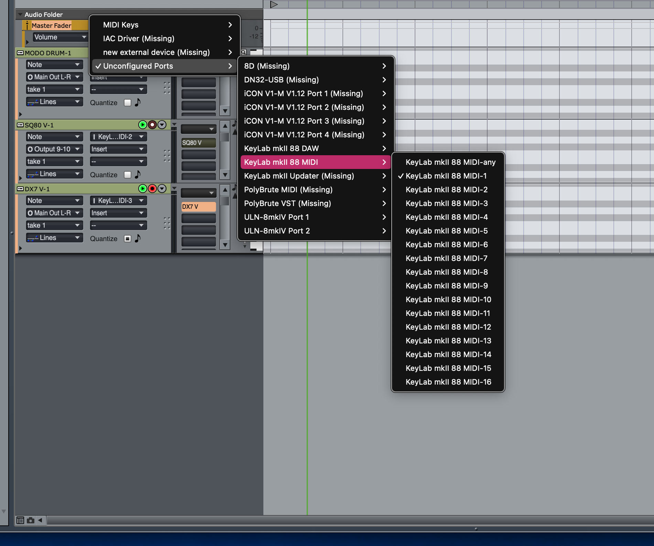Viewport: 654px width, 546px height.
Task: Select the DX7 V-1 track name
Action: [x=37, y=189]
